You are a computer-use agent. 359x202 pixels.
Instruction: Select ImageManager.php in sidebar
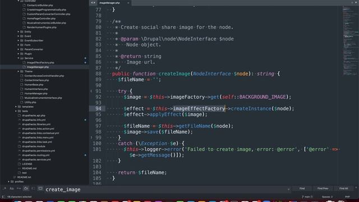pos(38,67)
